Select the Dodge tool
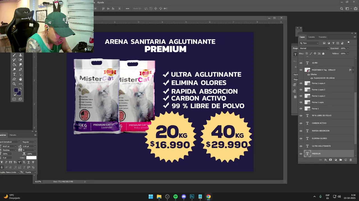Viewport: 359px width, 201px height. [x=14, y=70]
